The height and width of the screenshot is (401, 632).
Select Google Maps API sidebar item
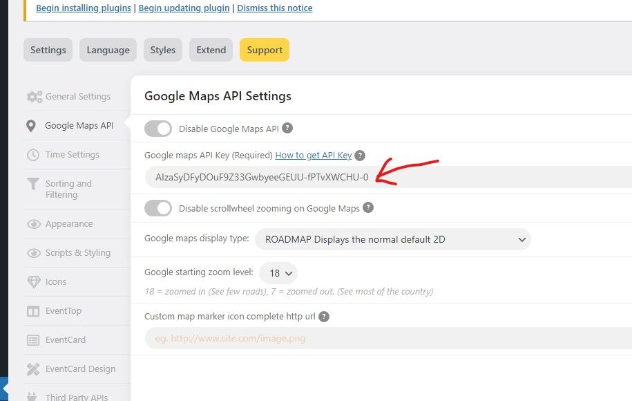77,126
